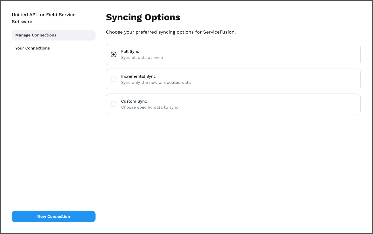Click the Sync all data at once description
This screenshot has width=373, height=234.
point(142,57)
